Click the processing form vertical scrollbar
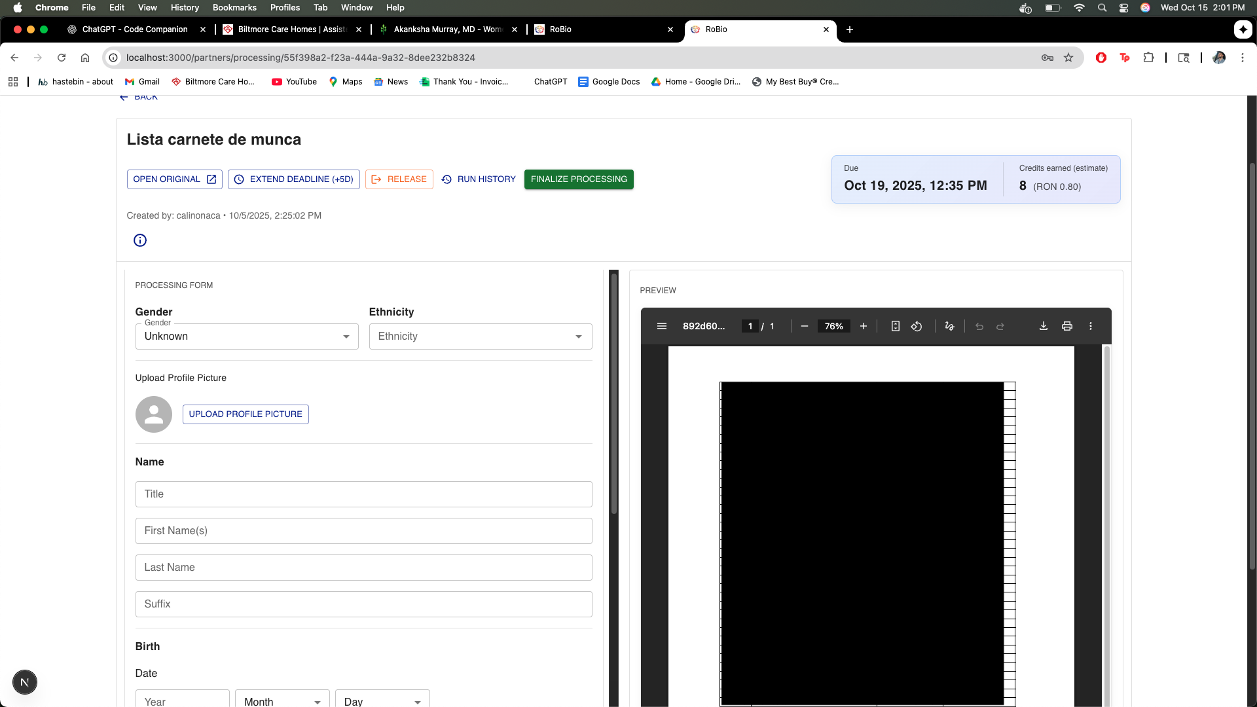This screenshot has width=1257, height=707. pos(613,393)
